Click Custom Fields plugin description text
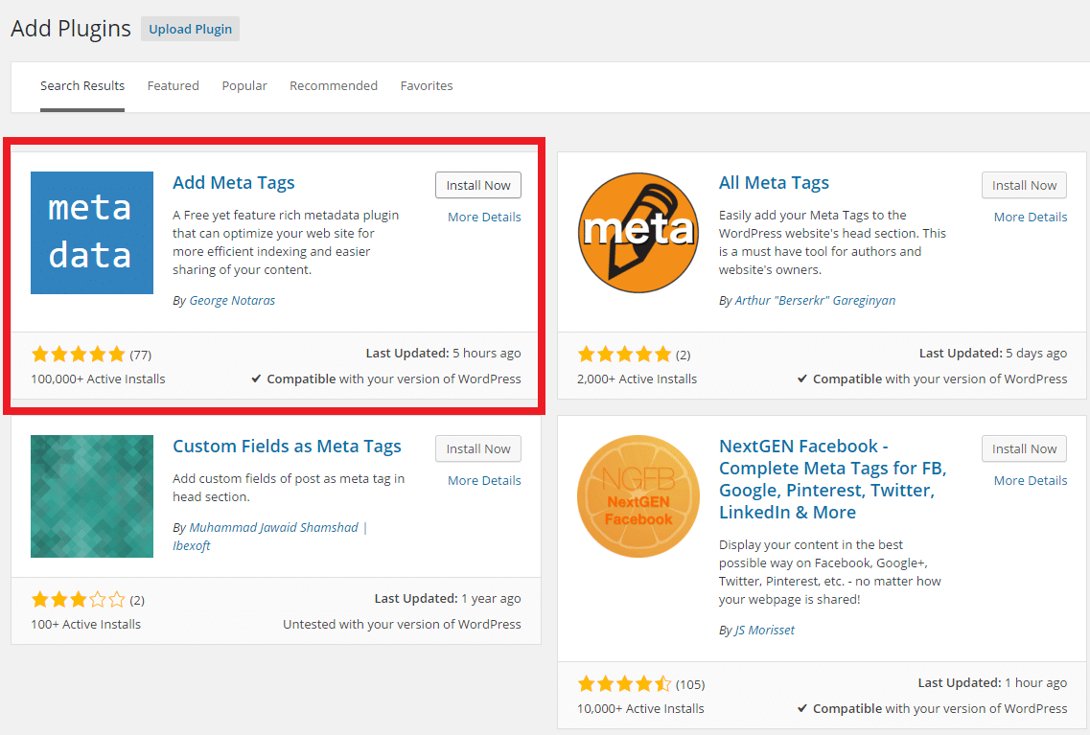 tap(289, 488)
